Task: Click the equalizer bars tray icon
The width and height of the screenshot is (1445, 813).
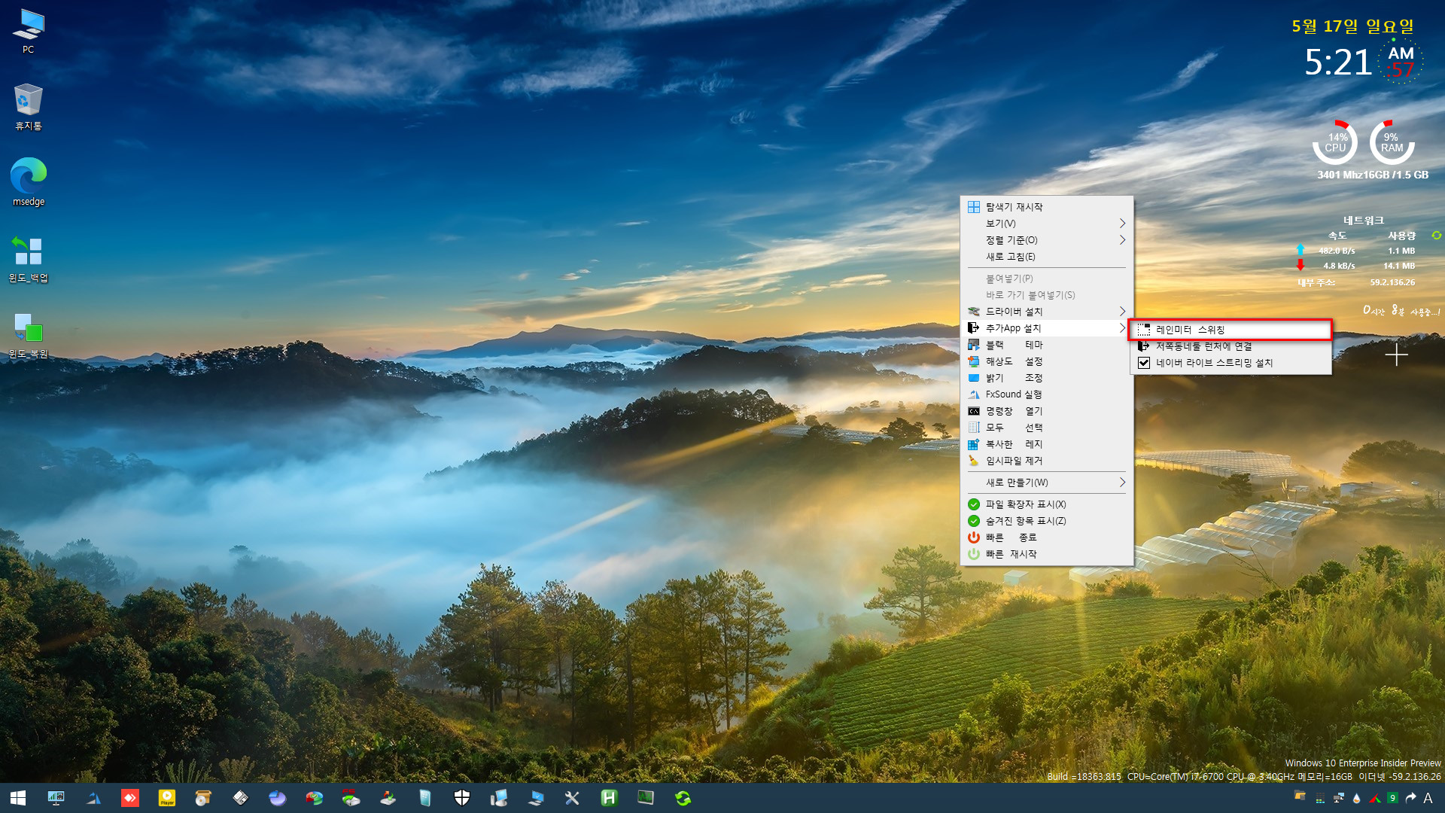Action: coord(1320,798)
